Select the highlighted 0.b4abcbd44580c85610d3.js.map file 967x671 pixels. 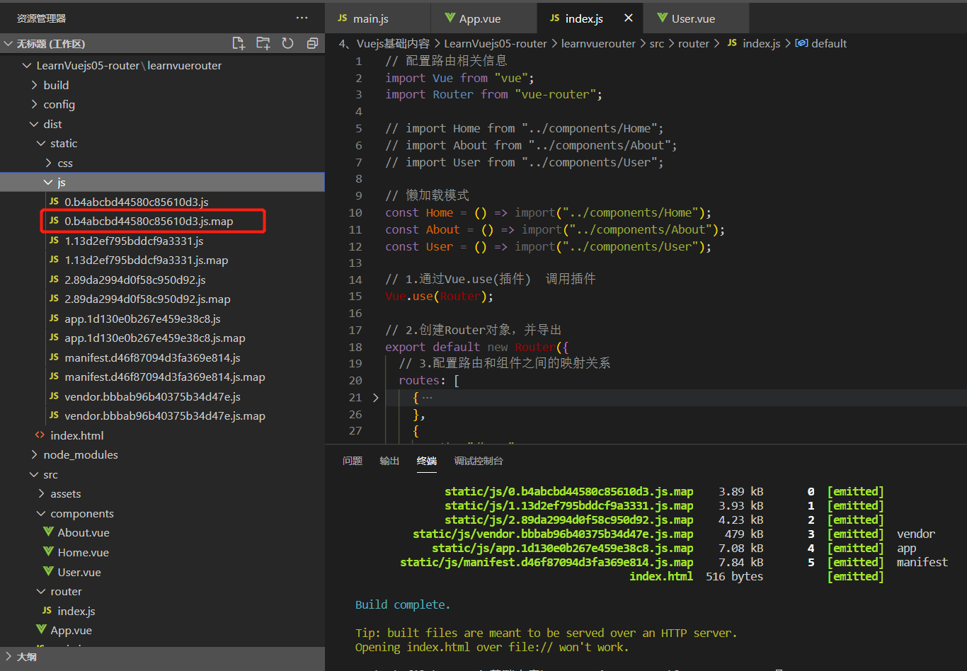point(149,222)
